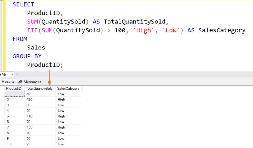253x148 pixels.
Task: Click the FROM keyword in the query
Action: click(20, 39)
